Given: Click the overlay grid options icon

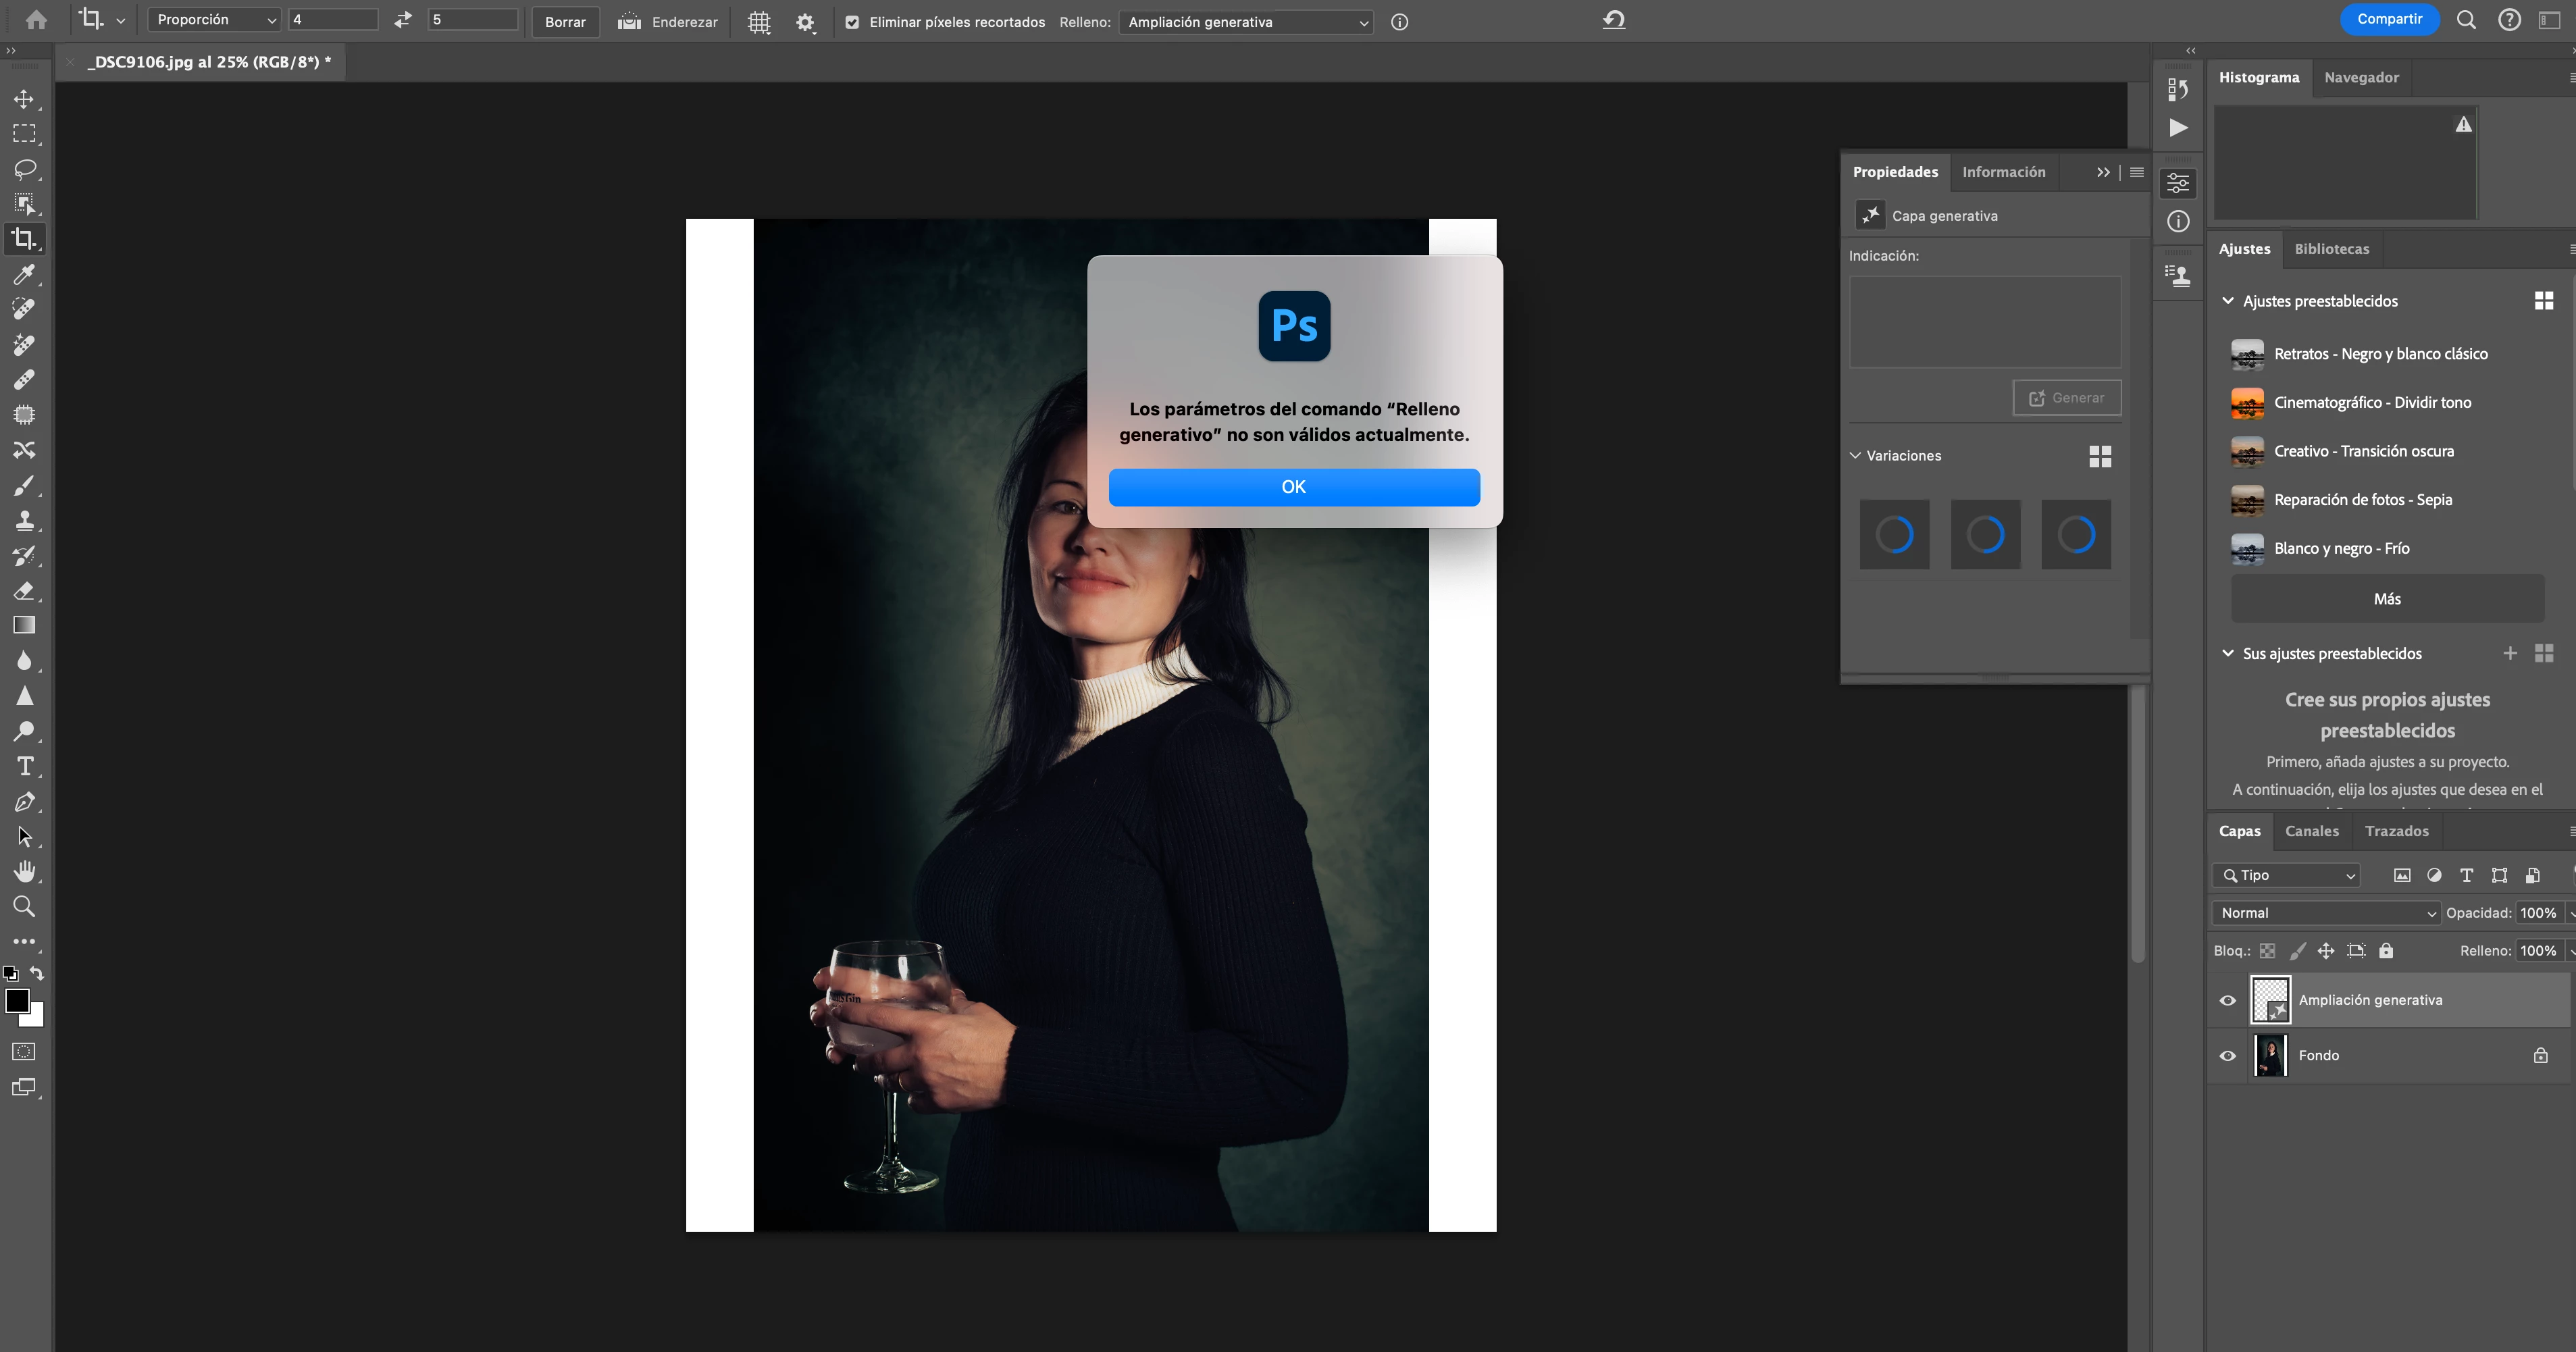Looking at the screenshot, I should pyautogui.click(x=759, y=22).
